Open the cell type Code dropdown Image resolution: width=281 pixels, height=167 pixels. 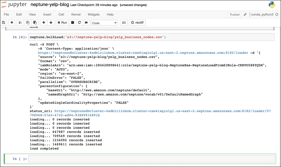(104, 23)
